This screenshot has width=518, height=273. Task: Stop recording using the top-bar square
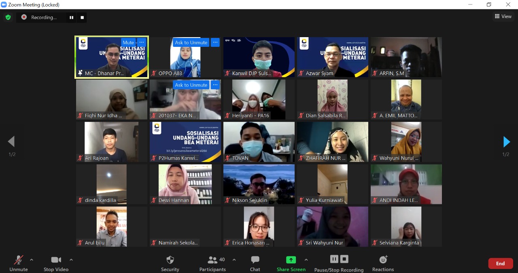tap(82, 17)
